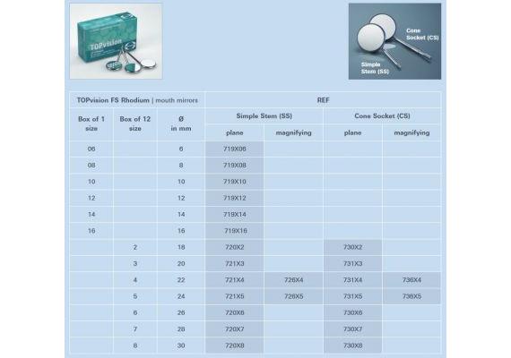Screen dimensions: 511x358
Task: Select cone socket code 730X2
Action: tap(352, 247)
